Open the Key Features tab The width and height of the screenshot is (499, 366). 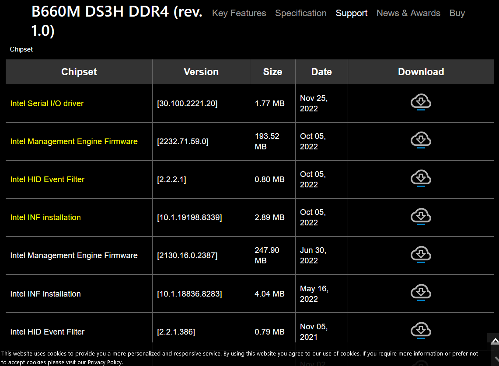[x=239, y=13]
